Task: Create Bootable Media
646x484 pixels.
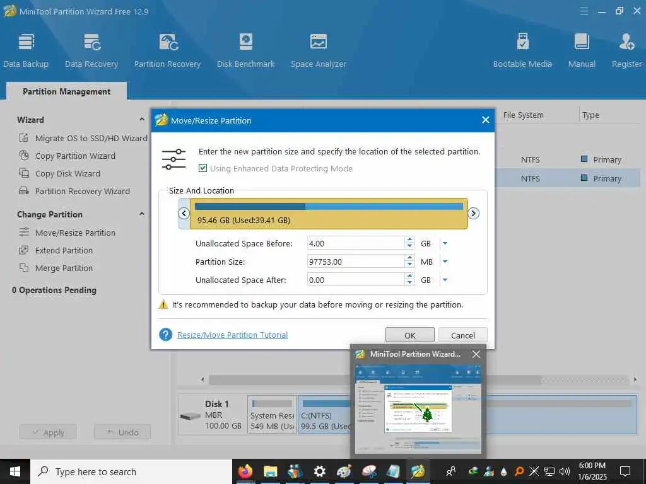Action: 522,50
